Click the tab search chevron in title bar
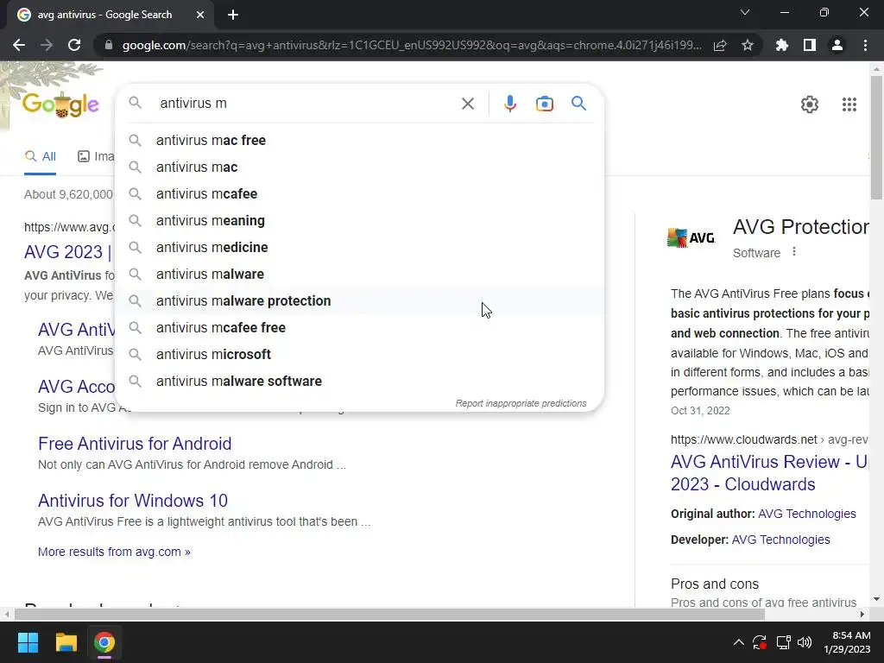 tap(745, 12)
